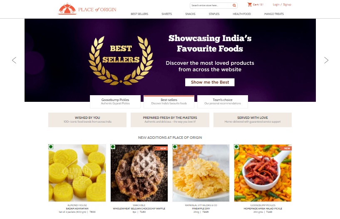Click the Login link
This screenshot has height=219, width=340.
(276, 5)
